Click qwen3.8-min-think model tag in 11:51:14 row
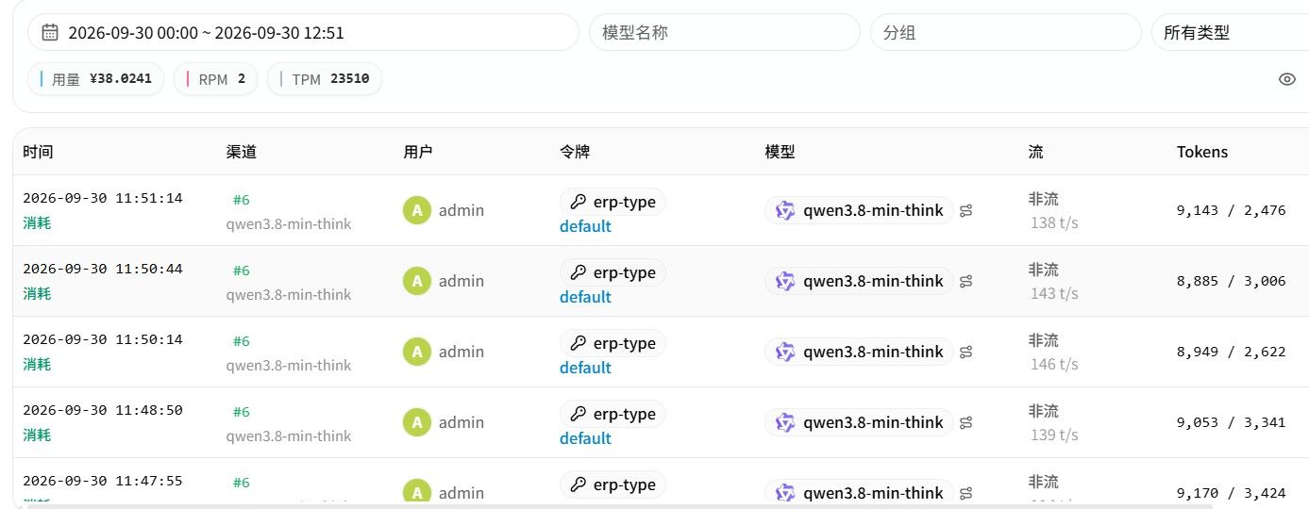This screenshot has width=1309, height=509. click(x=859, y=210)
